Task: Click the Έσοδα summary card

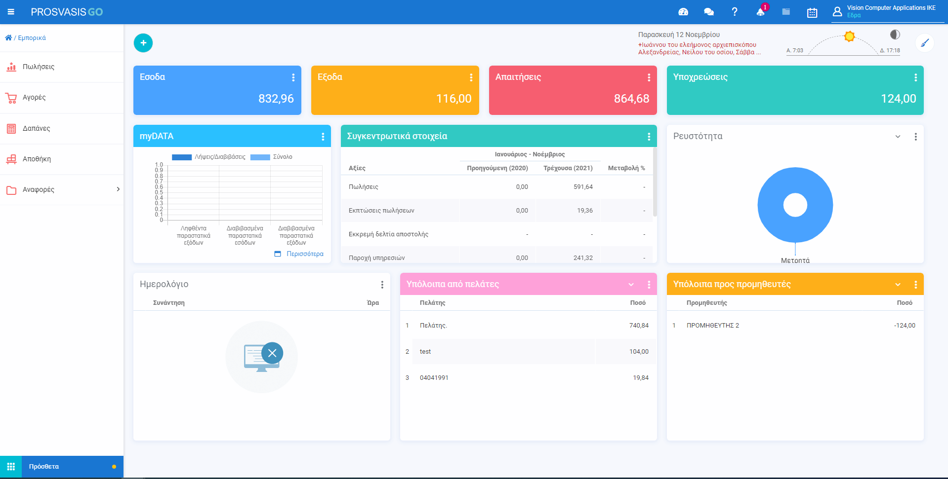Action: (217, 90)
